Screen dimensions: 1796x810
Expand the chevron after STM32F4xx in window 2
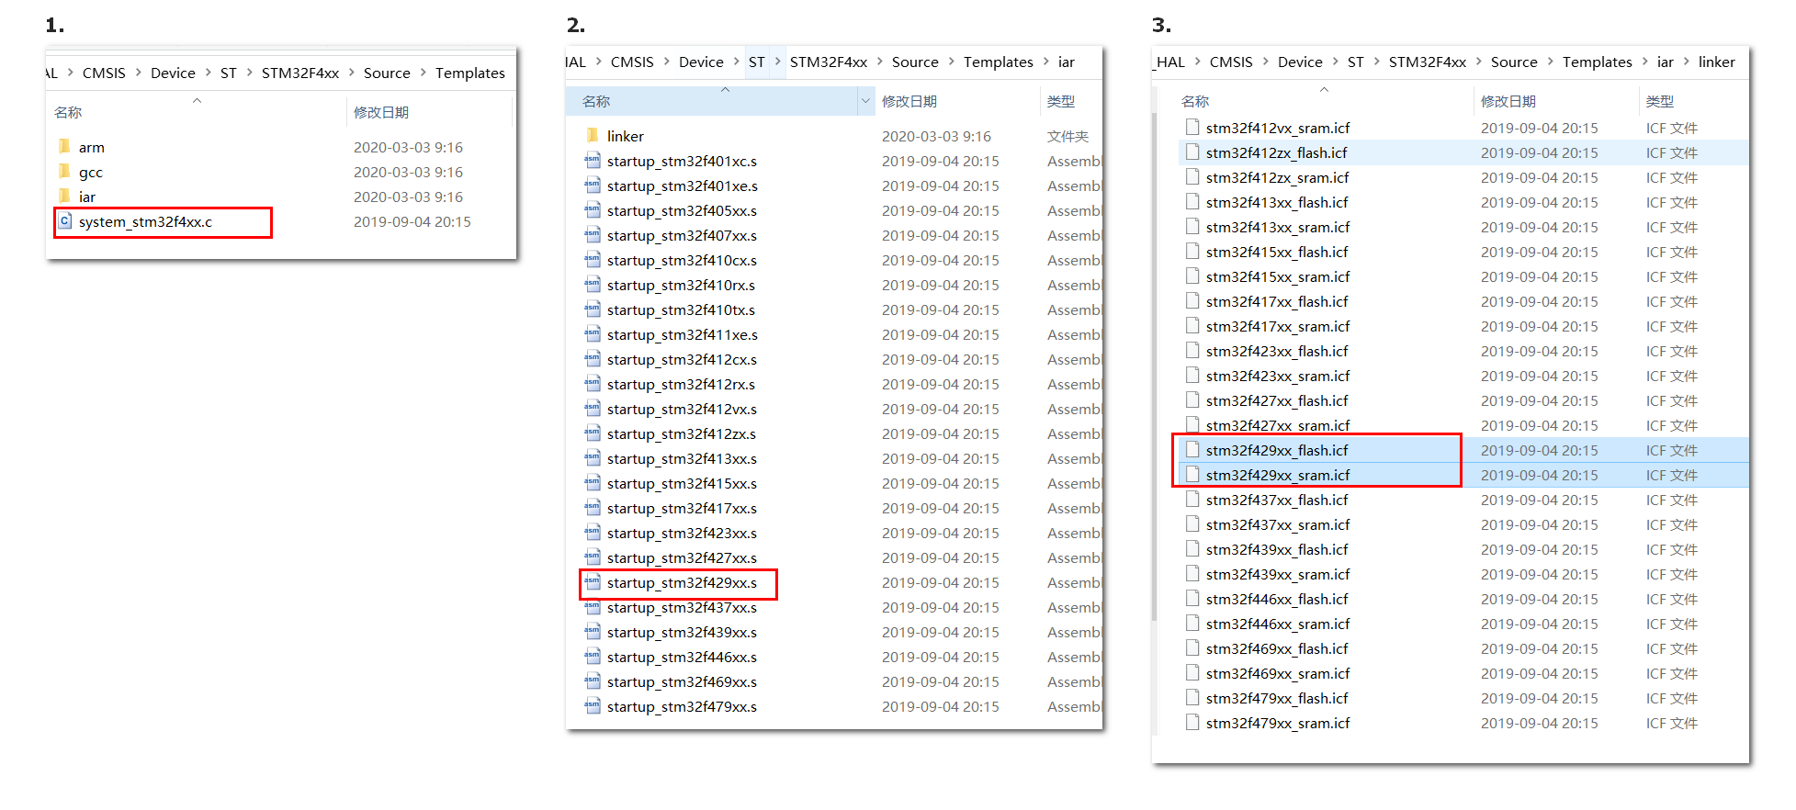click(x=879, y=62)
